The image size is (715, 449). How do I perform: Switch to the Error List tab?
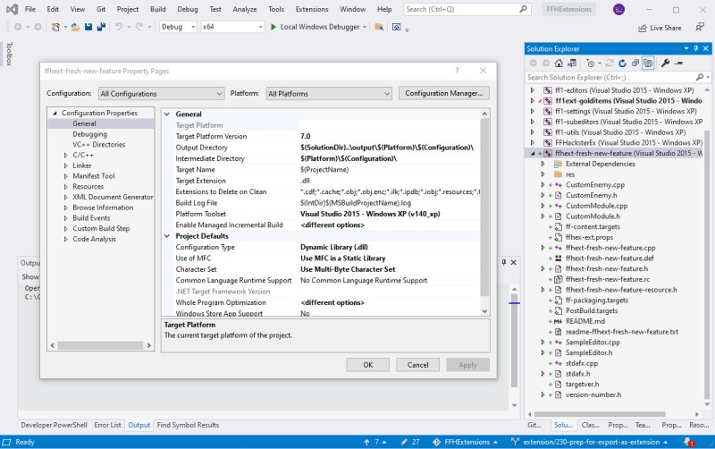pyautogui.click(x=107, y=425)
